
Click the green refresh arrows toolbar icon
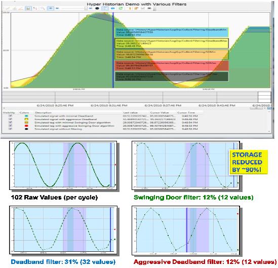click(x=121, y=8)
